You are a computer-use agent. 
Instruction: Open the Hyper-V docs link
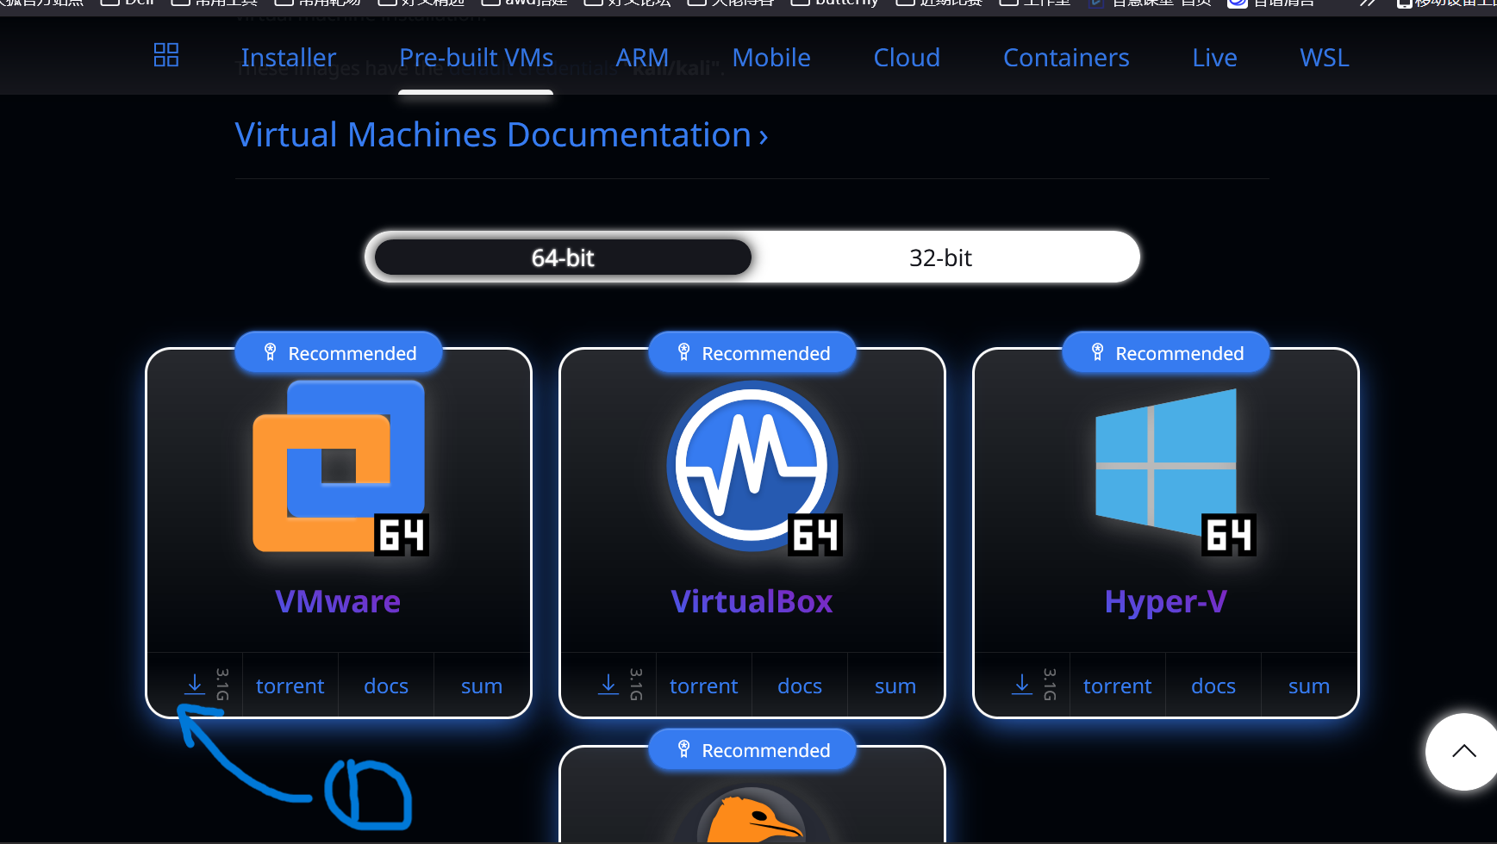(x=1213, y=686)
